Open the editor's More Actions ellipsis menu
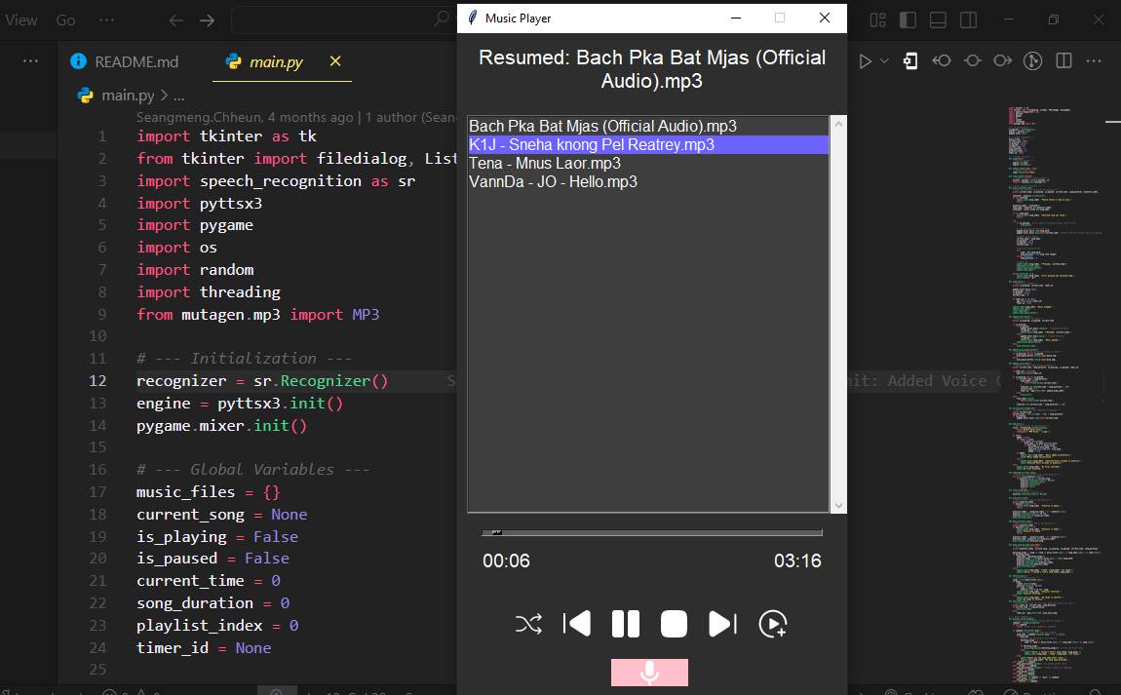 pos(1095,60)
